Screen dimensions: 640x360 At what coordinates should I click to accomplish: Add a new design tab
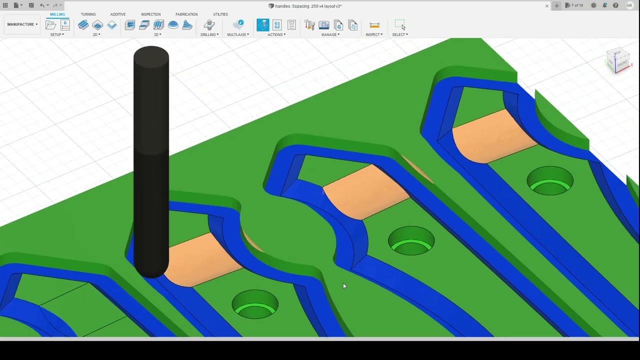(557, 5)
